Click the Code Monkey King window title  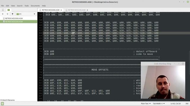(162, 64)
